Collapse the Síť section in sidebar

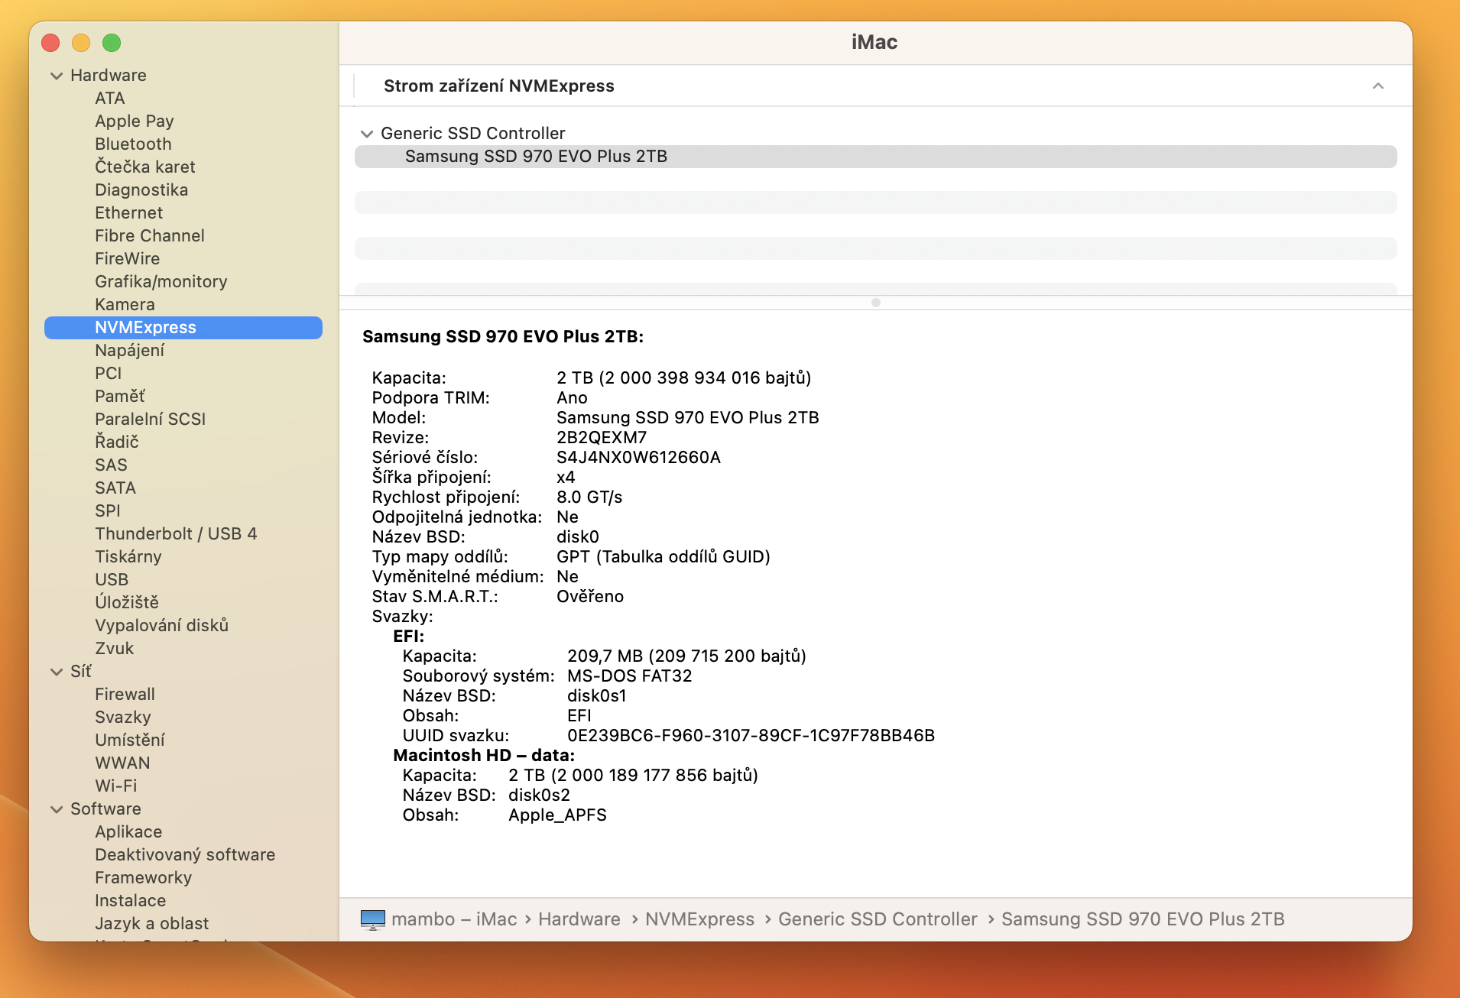tap(57, 672)
